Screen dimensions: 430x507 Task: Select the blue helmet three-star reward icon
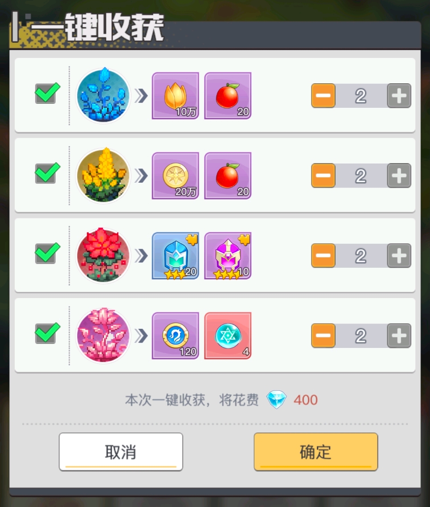tap(176, 256)
